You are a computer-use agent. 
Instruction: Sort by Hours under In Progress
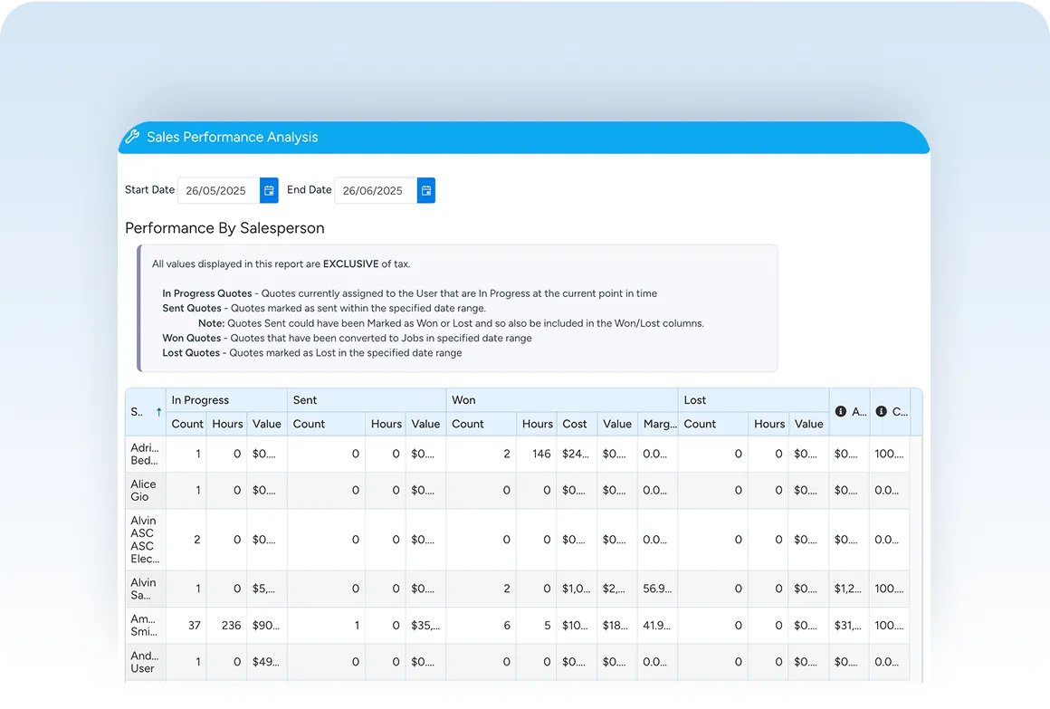point(227,424)
